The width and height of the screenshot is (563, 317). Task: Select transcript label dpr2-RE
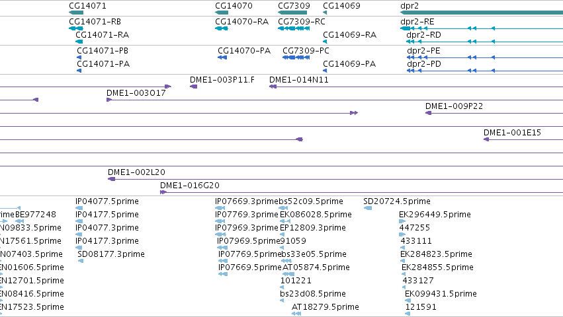pos(417,22)
